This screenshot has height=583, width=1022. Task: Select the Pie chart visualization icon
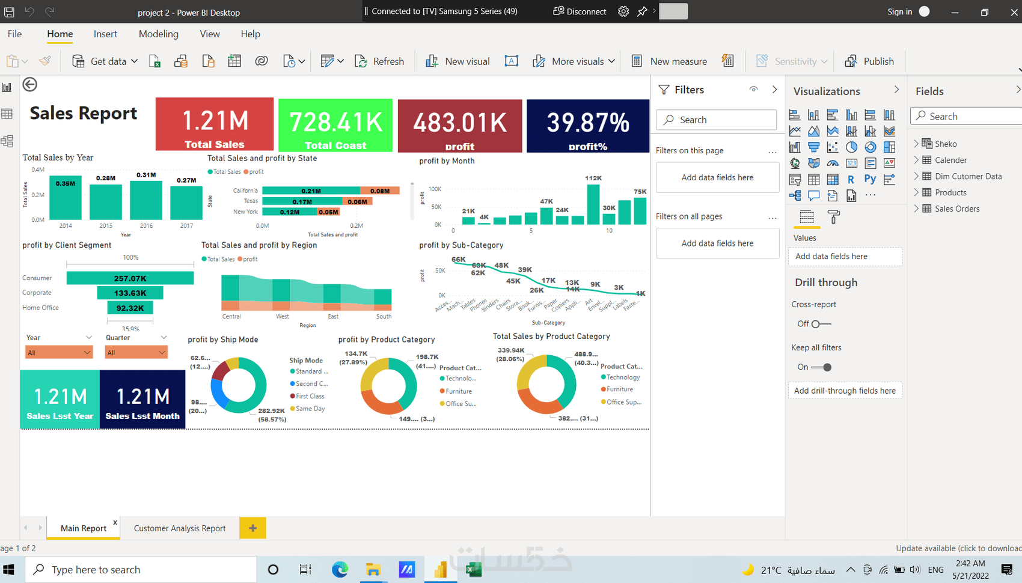pos(851,147)
